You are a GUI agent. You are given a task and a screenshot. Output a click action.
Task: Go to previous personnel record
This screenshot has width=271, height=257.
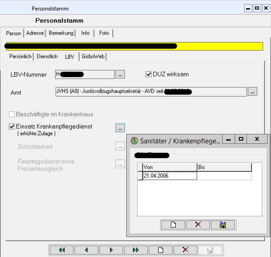point(86,250)
